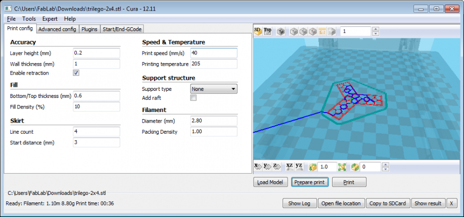
Task: Click the Bottom/Top thickness input field
Action: click(97, 96)
